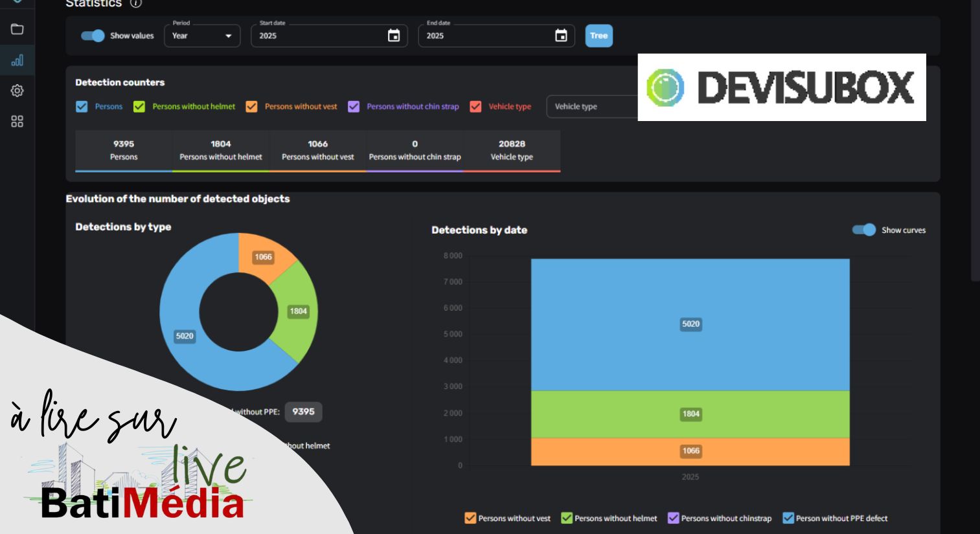Open the settings gear sidebar icon
The width and height of the screenshot is (980, 534).
tap(17, 91)
